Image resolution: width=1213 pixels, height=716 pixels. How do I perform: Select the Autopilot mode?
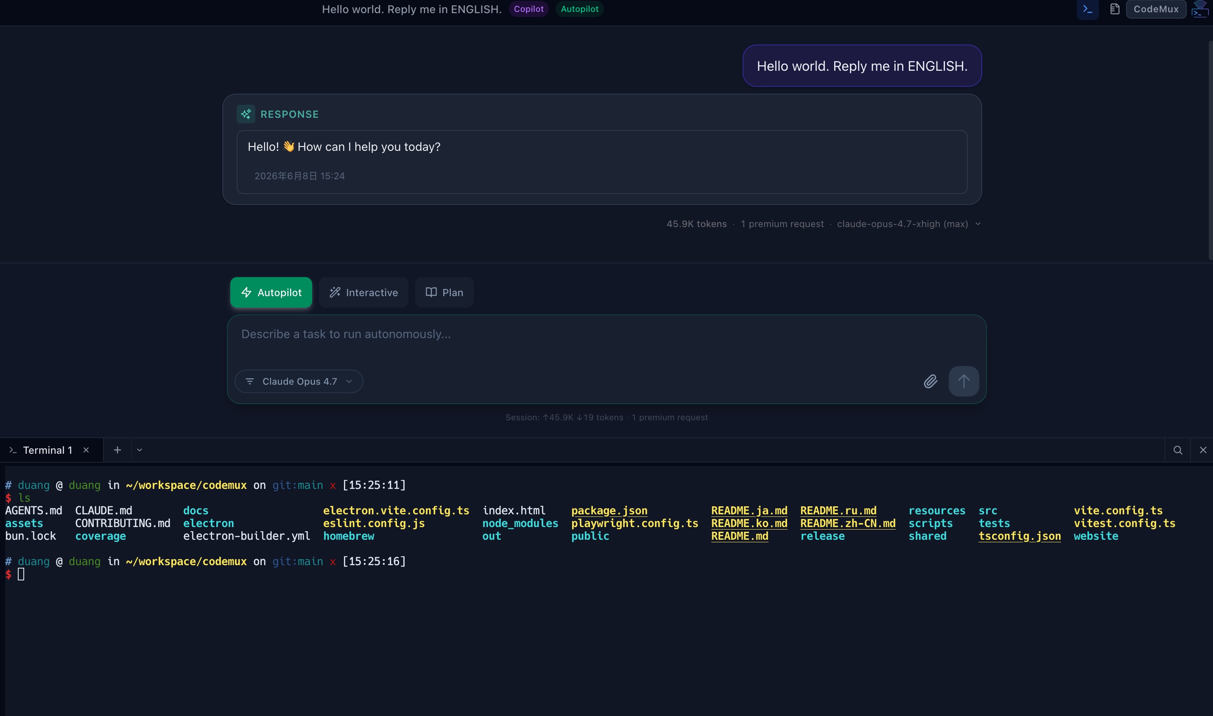271,292
